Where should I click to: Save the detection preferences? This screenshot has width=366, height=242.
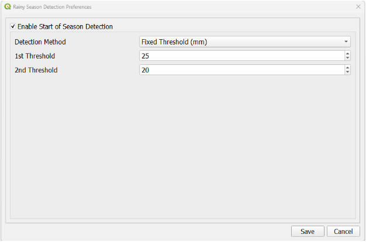point(308,231)
